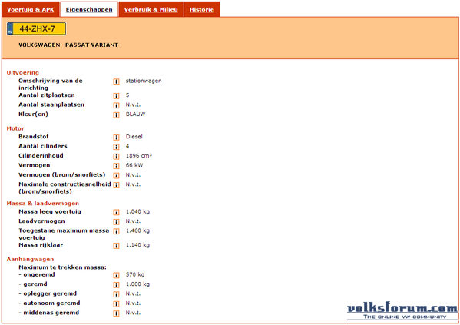
Task: Select the Eigenschappen tab
Action: [x=89, y=9]
